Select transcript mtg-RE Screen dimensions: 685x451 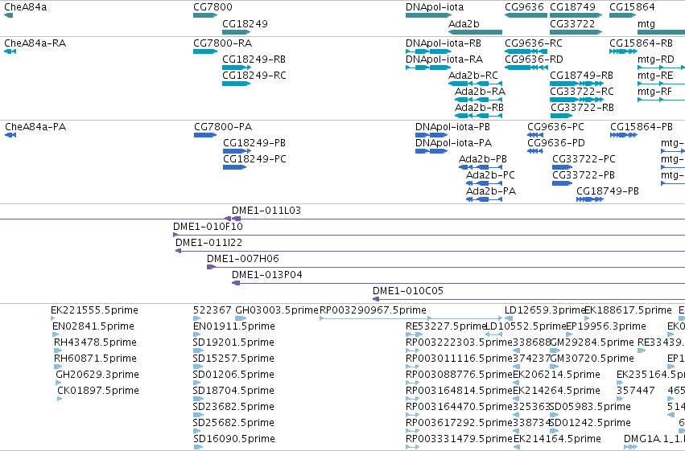655,76
